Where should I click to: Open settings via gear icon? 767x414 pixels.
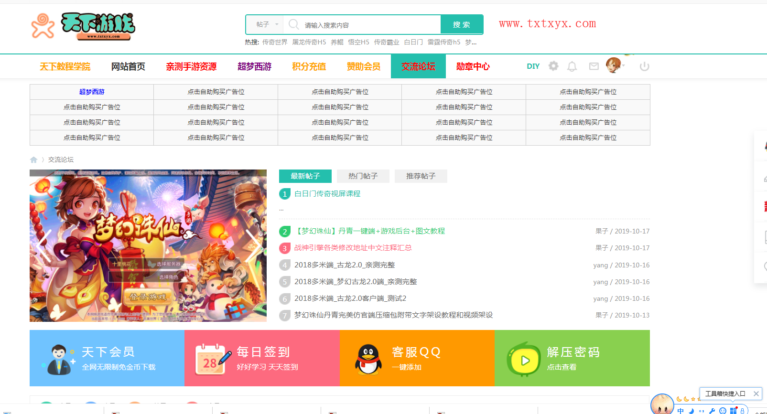pos(553,66)
